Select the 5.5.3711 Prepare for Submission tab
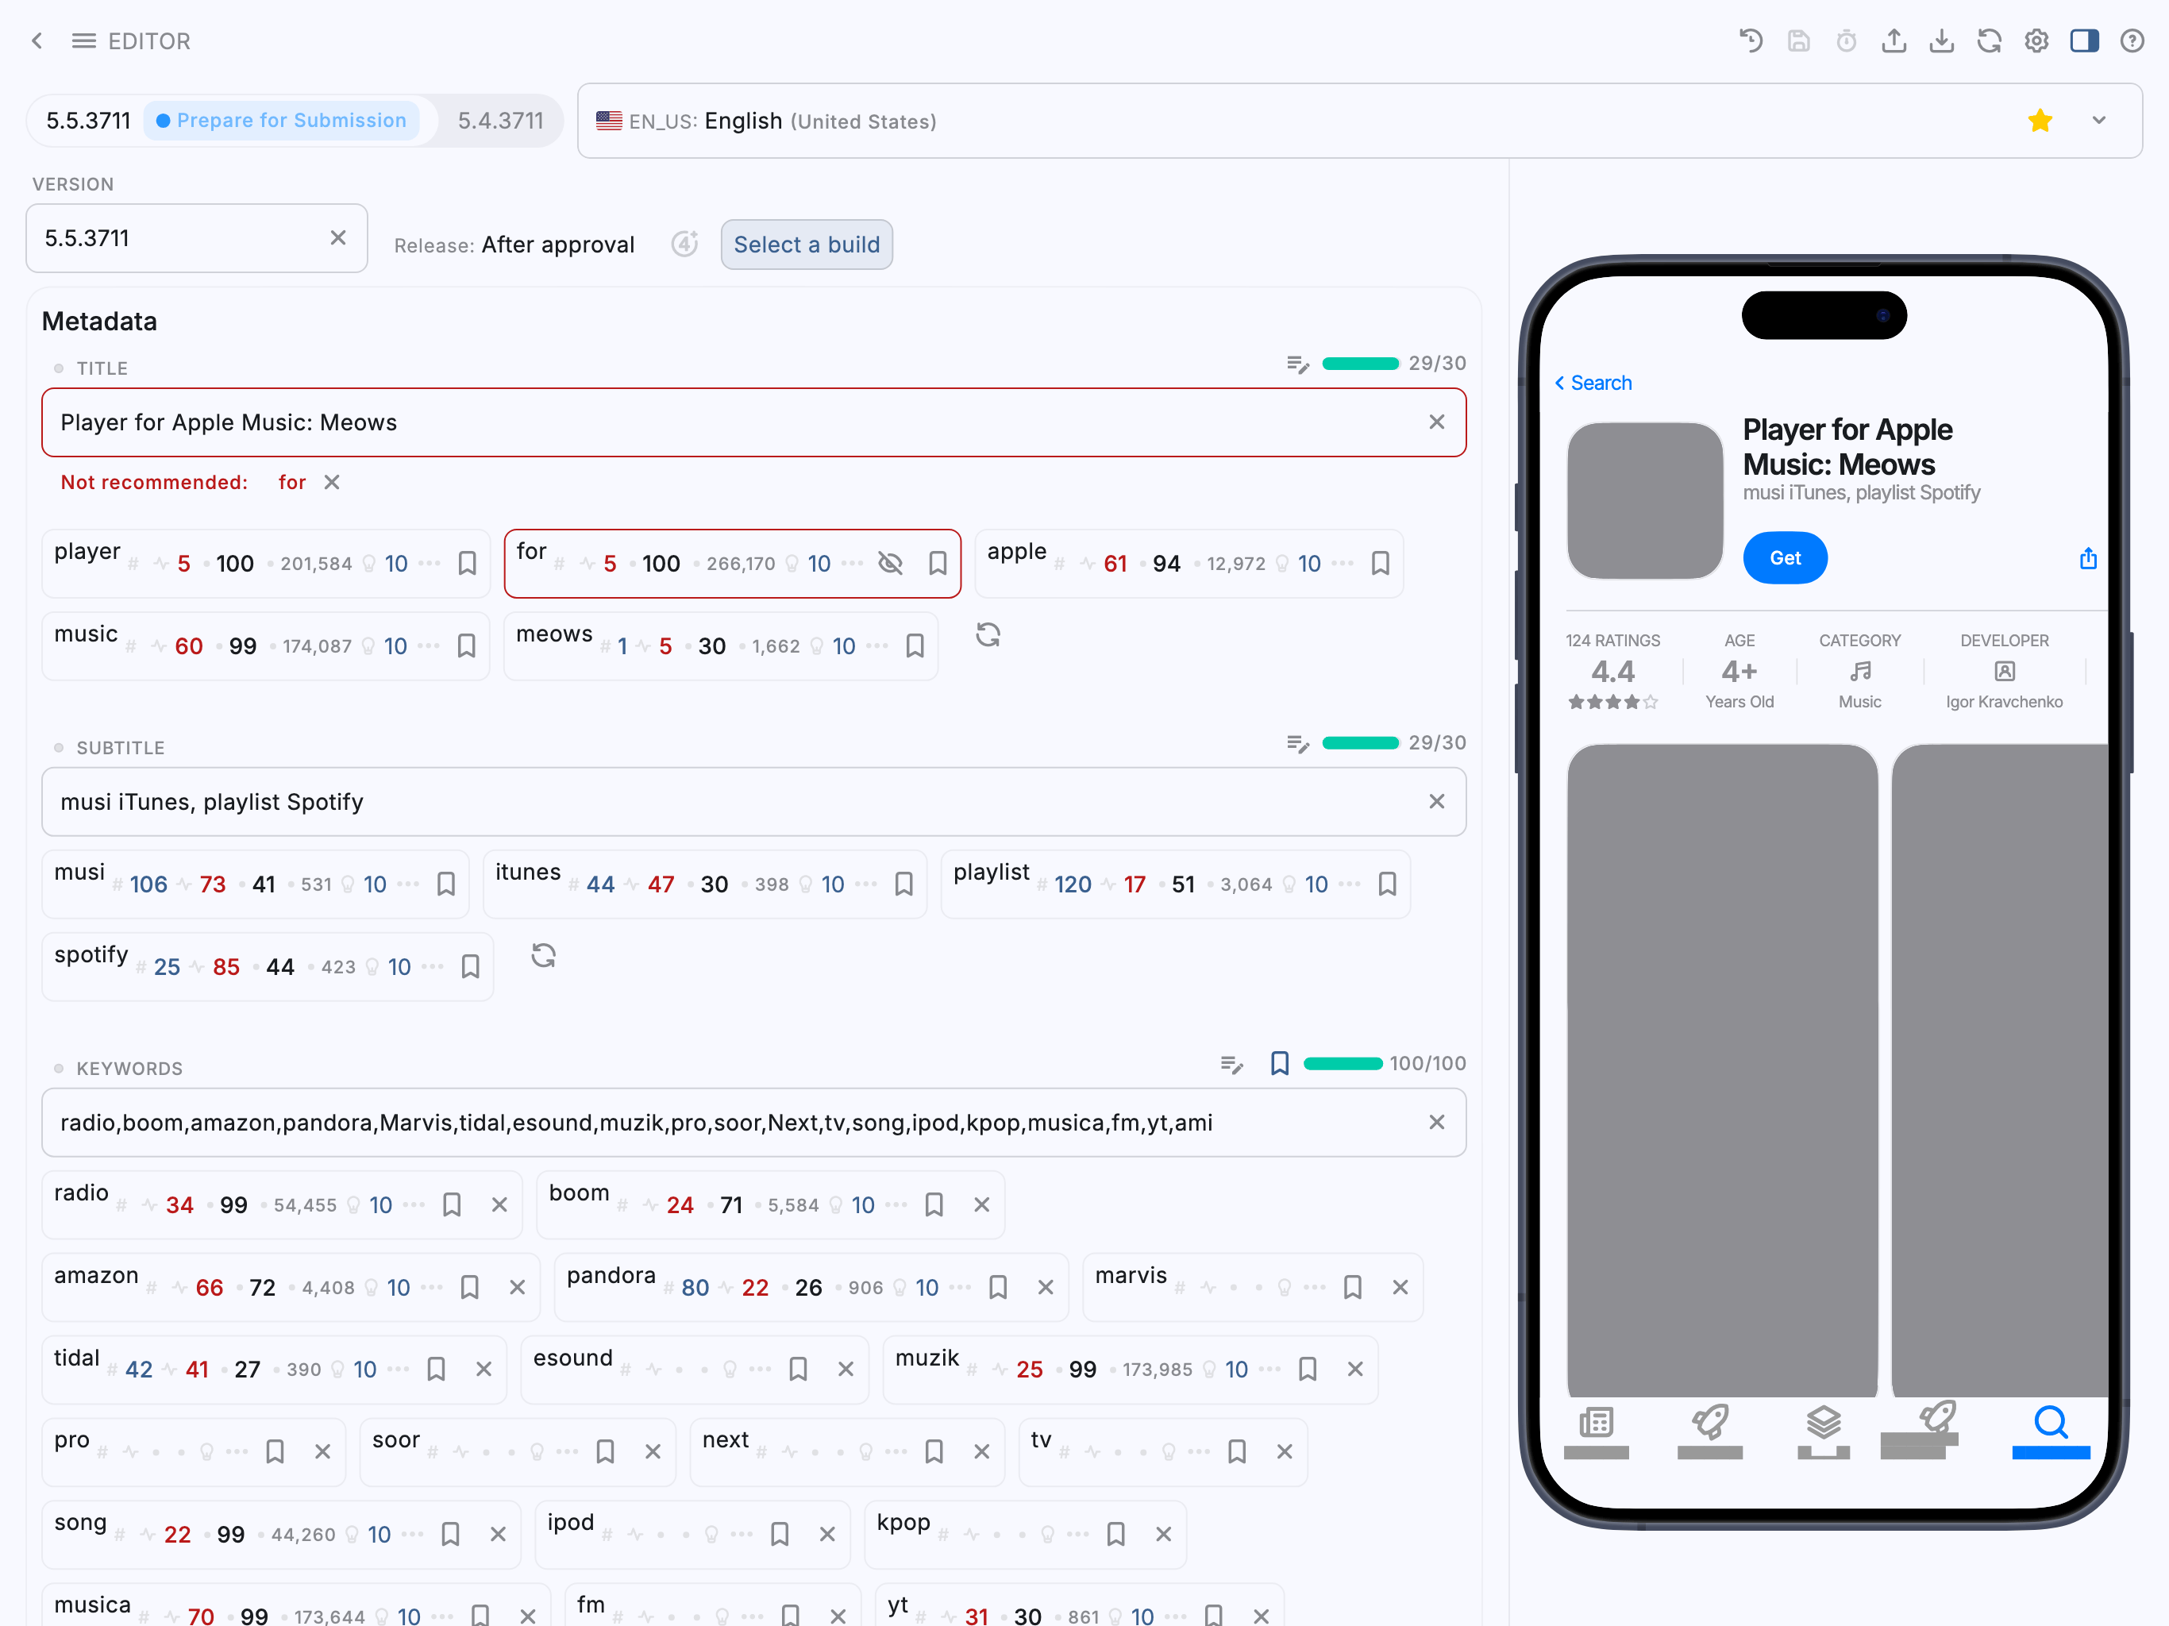 tap(230, 121)
